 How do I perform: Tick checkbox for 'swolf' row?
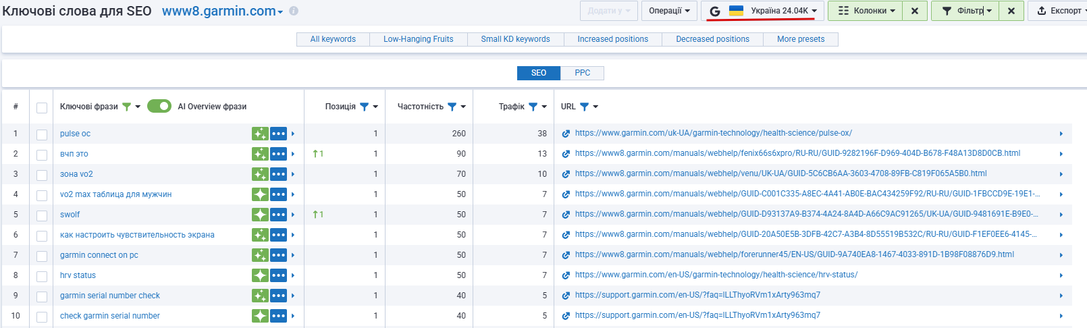tap(42, 216)
